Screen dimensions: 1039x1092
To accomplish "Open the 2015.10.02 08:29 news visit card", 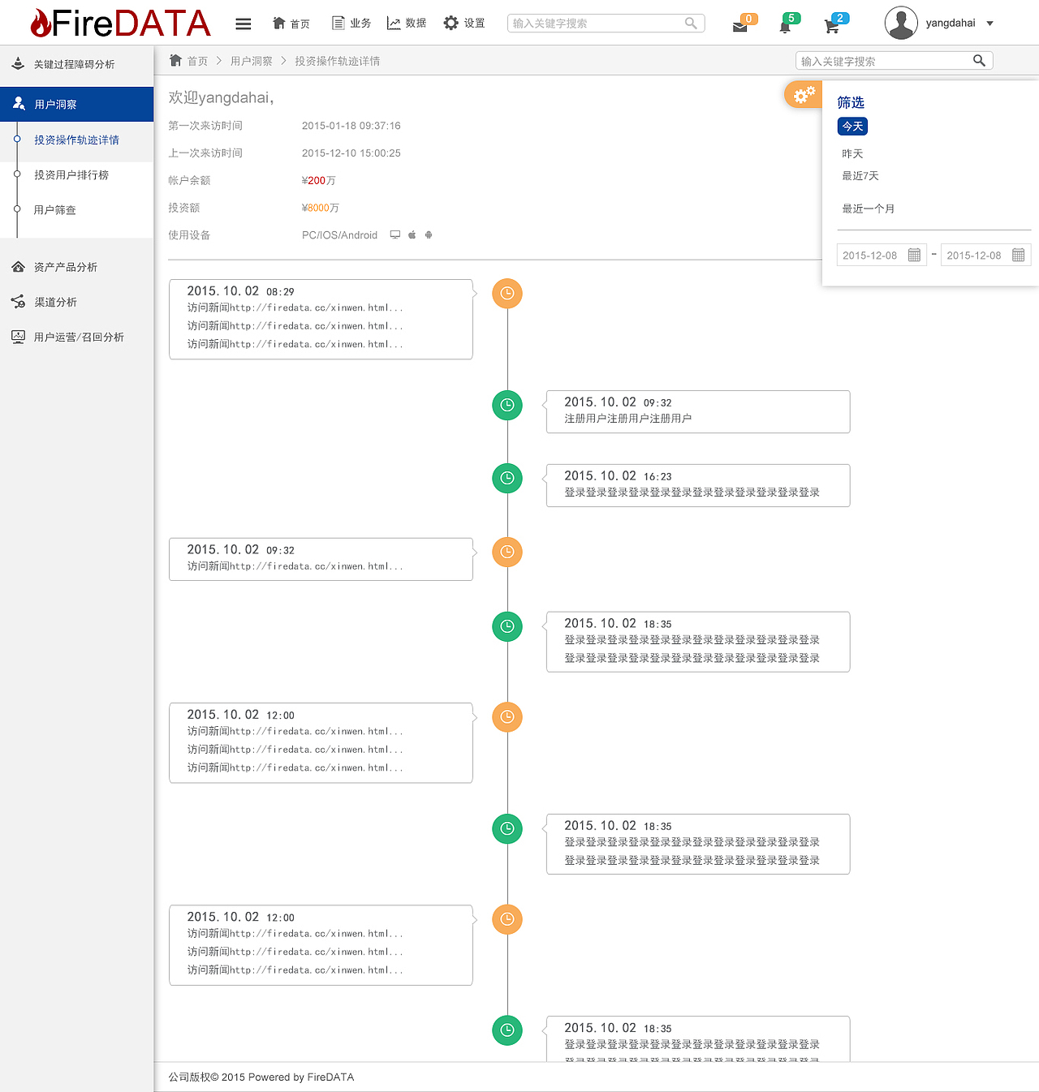I will 321,319.
